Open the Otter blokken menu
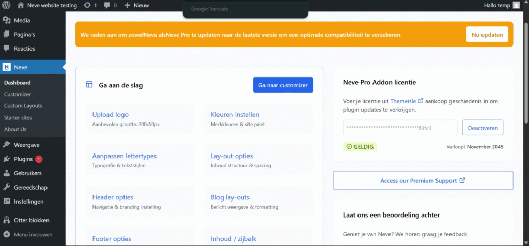 [x=32, y=220]
